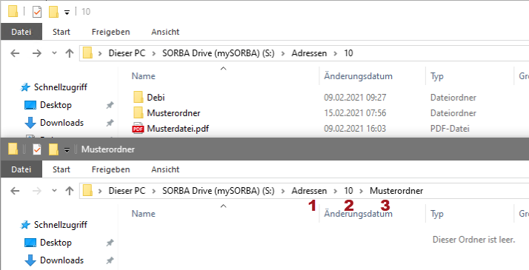Click date 15.02.2021 07:56 of Musterordner
The image size is (529, 270).
click(355, 112)
